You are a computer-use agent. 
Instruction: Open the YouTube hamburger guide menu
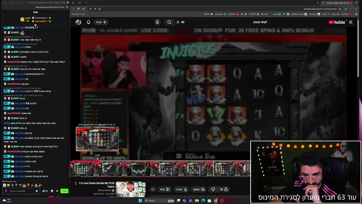351,22
